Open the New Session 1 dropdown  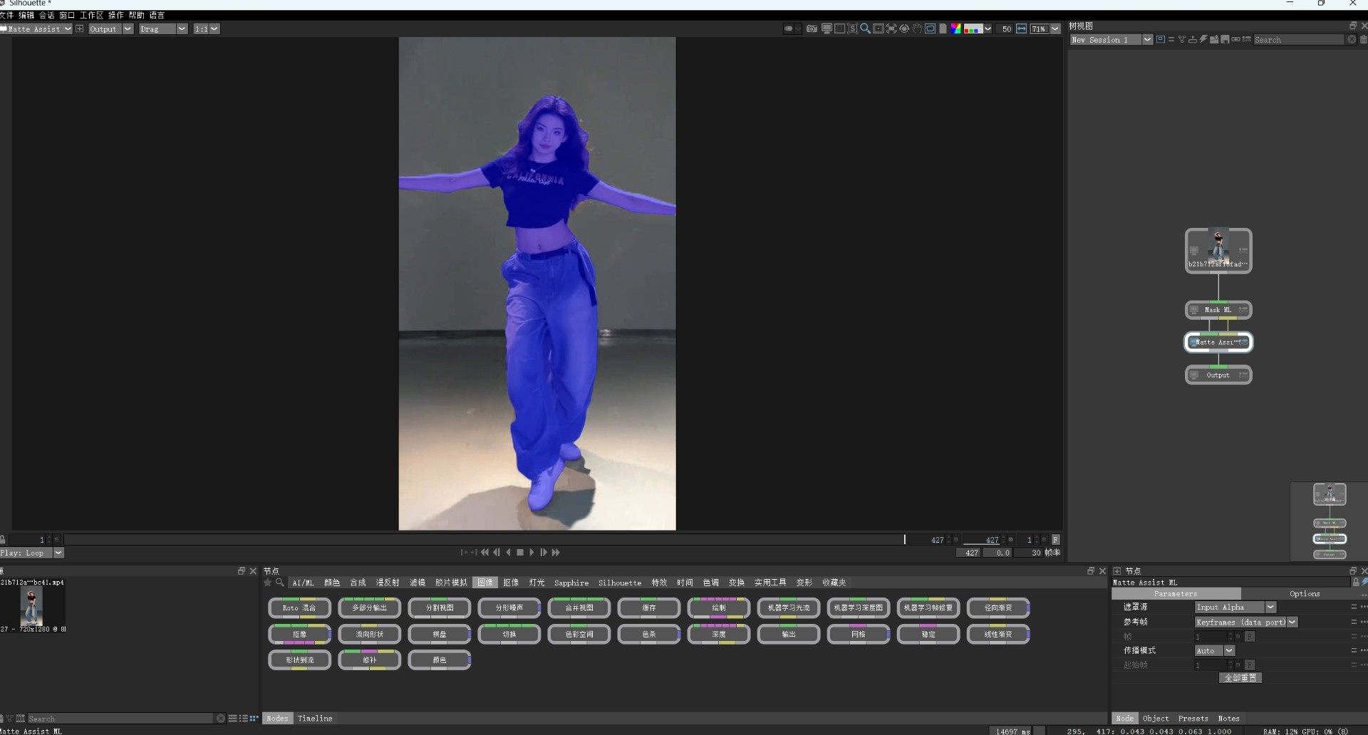click(x=1147, y=40)
